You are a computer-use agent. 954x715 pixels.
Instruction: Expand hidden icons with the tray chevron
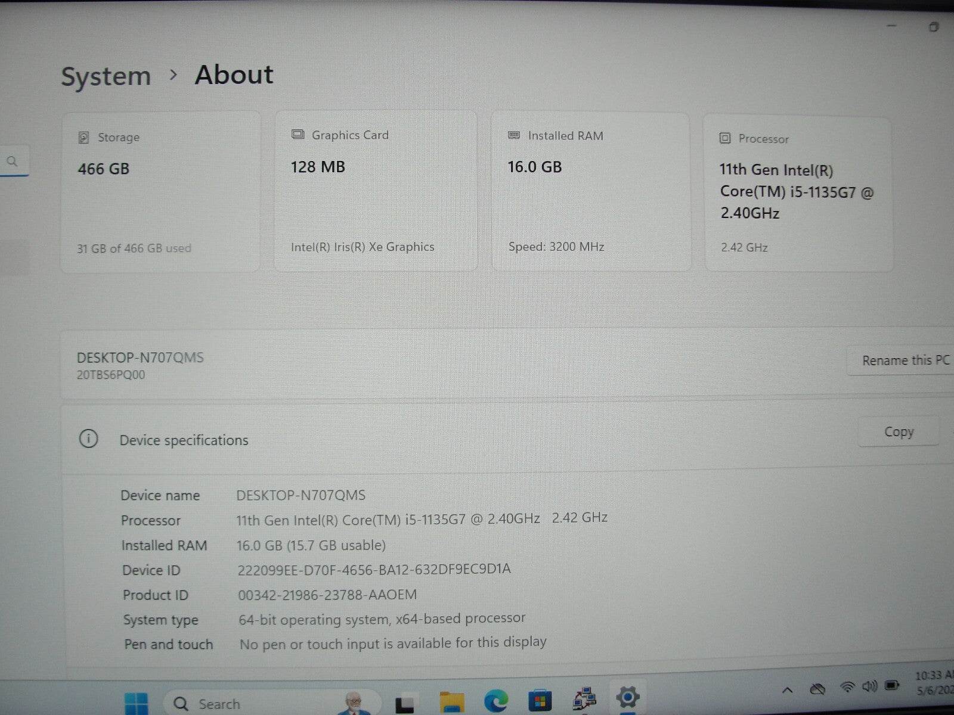(x=787, y=690)
